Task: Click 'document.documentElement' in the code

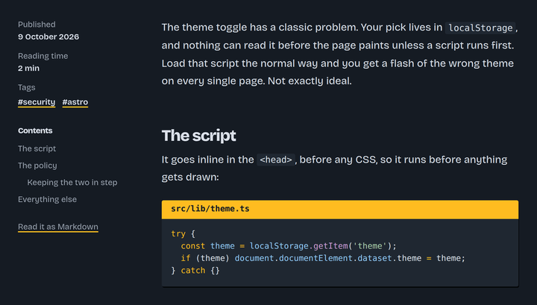Action: 294,258
